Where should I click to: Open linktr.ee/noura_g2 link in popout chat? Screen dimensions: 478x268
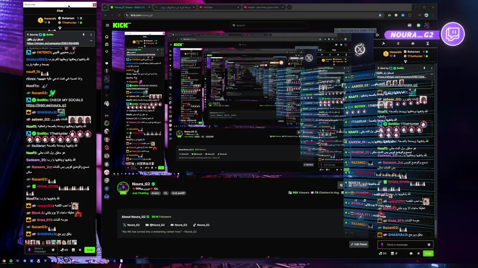[x=46, y=105]
